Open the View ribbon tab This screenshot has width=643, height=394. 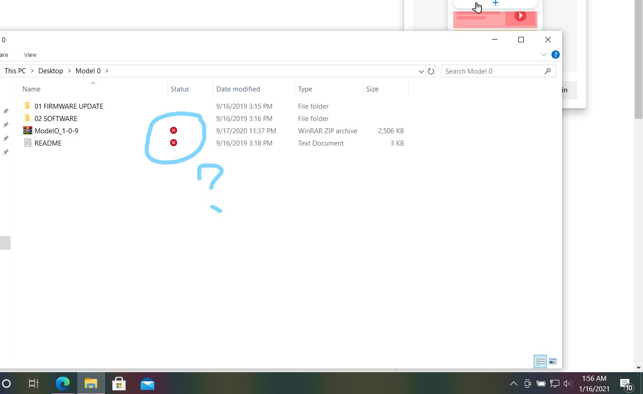coord(30,55)
